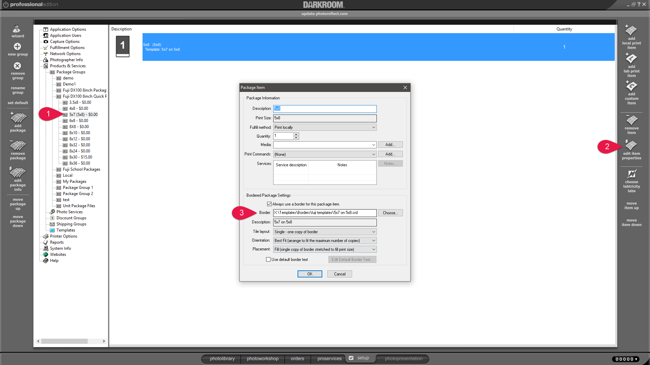650x365 pixels.
Task: Enable Use default border text
Action: tap(268, 260)
